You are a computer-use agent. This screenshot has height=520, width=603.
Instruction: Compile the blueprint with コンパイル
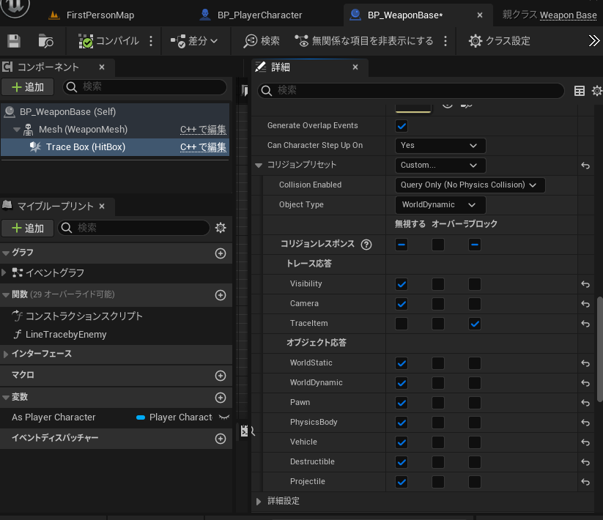(108, 41)
